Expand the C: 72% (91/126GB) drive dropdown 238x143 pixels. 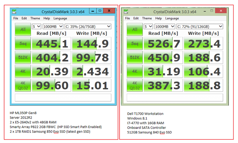click(x=200, y=27)
